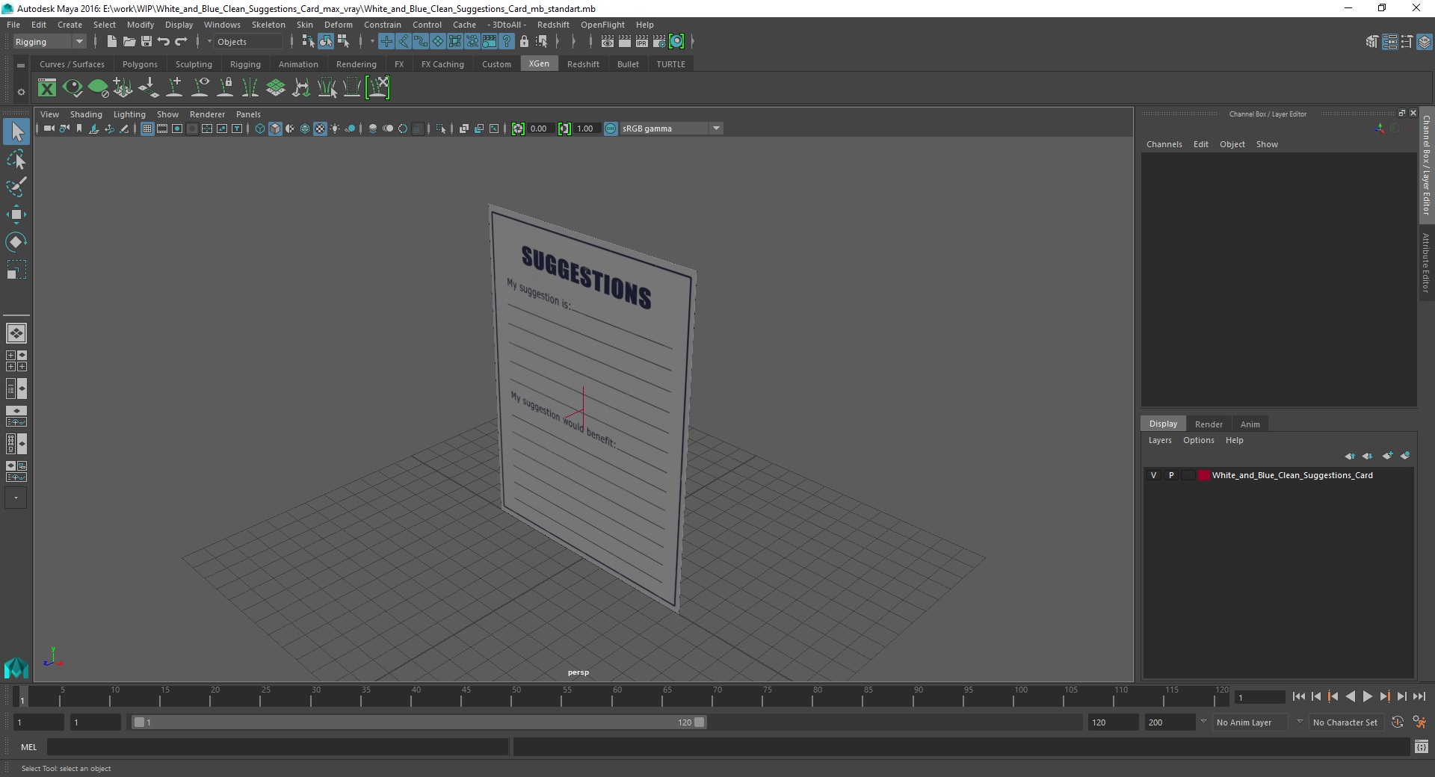This screenshot has width=1435, height=777.
Task: Start IPR render icon
Action: (x=642, y=42)
